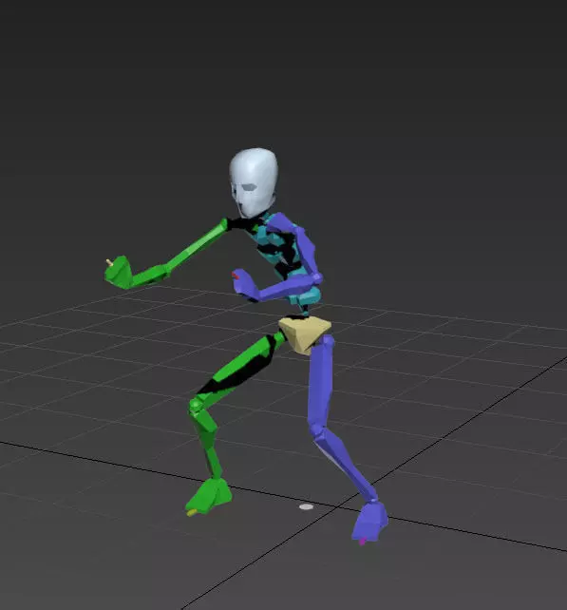Screen dimensions: 567x610
Task: Select the green foot bone
Action: [209, 496]
